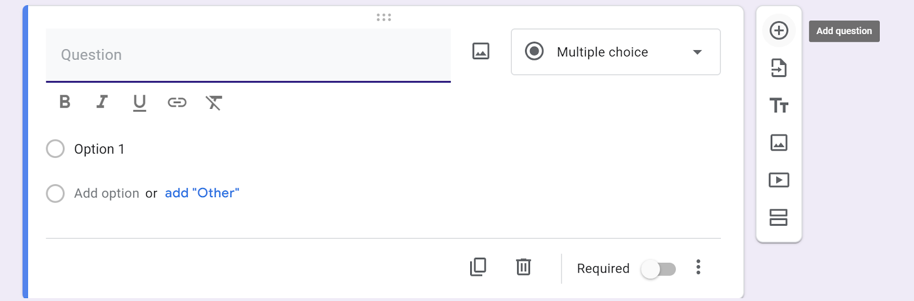Add an image from the sidebar
The image size is (914, 301).
(779, 143)
